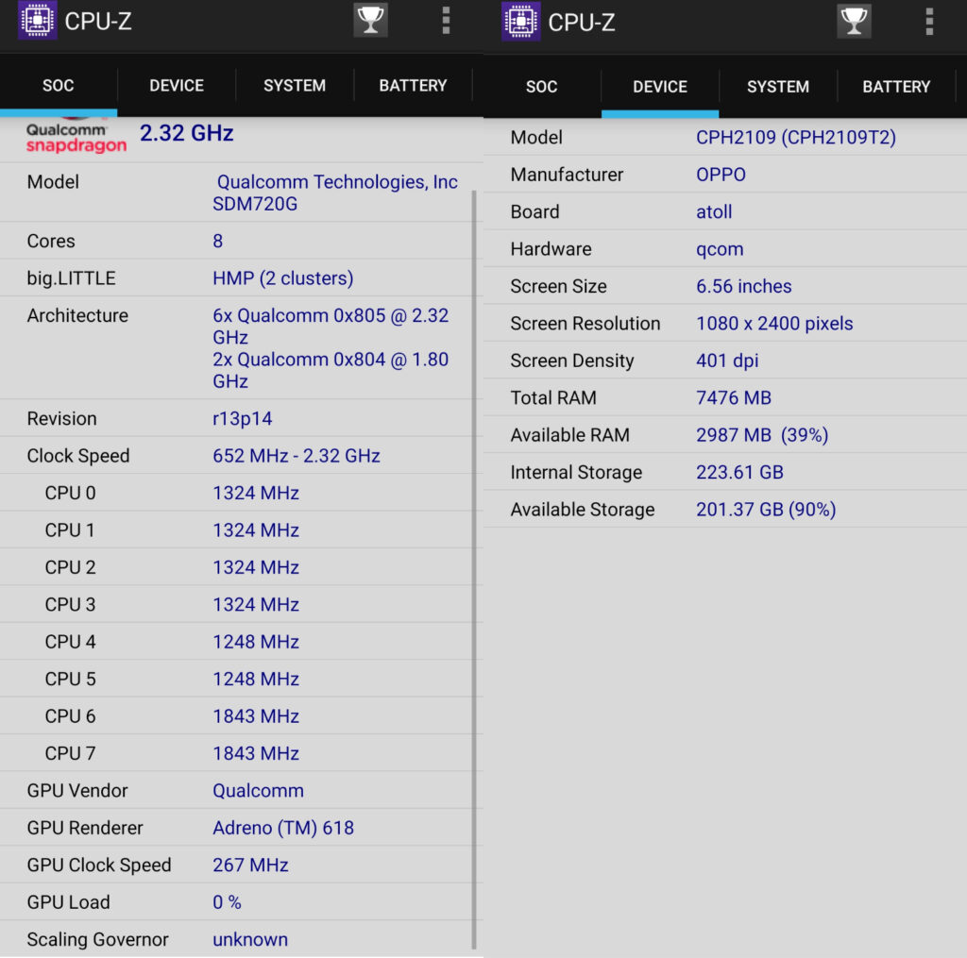Image resolution: width=967 pixels, height=958 pixels.
Task: Open trophy benchmark icon in left screen
Action: 370,21
